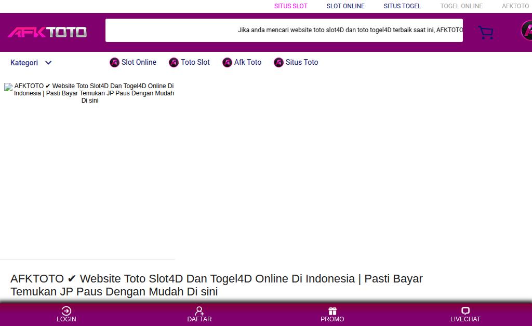Click the icon beside Afk Toto

point(227,62)
